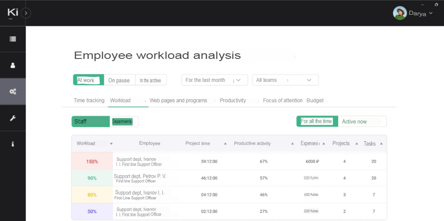Open the gears settings sidebar icon
This screenshot has width=444, height=221.
[13, 91]
